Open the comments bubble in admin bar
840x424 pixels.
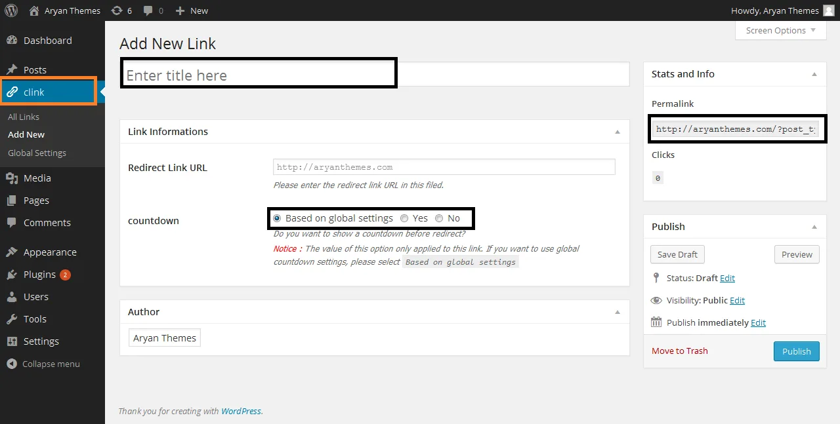coord(154,10)
